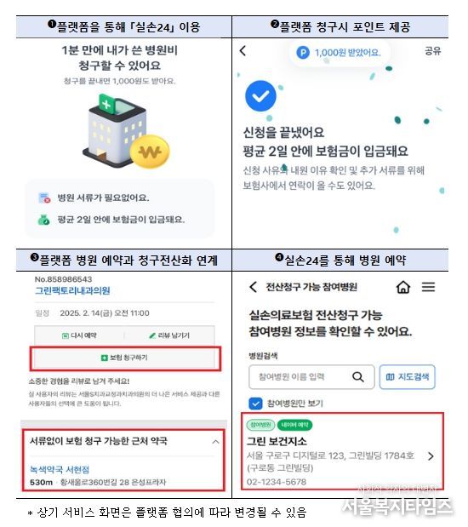The width and height of the screenshot is (468, 527).
Task: Select the 다시 예약 option
Action: pyautogui.click(x=79, y=335)
